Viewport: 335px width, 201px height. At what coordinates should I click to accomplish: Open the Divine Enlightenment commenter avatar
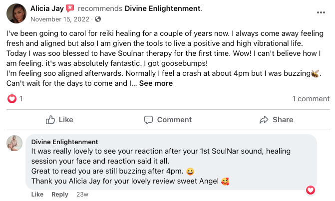click(14, 143)
